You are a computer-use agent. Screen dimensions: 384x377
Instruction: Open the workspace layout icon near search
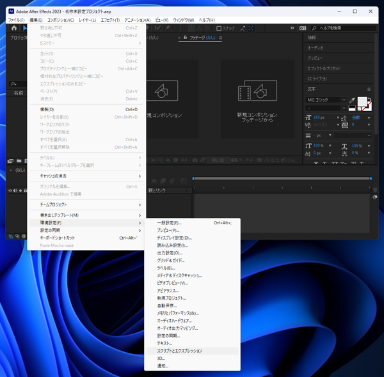[x=303, y=28]
